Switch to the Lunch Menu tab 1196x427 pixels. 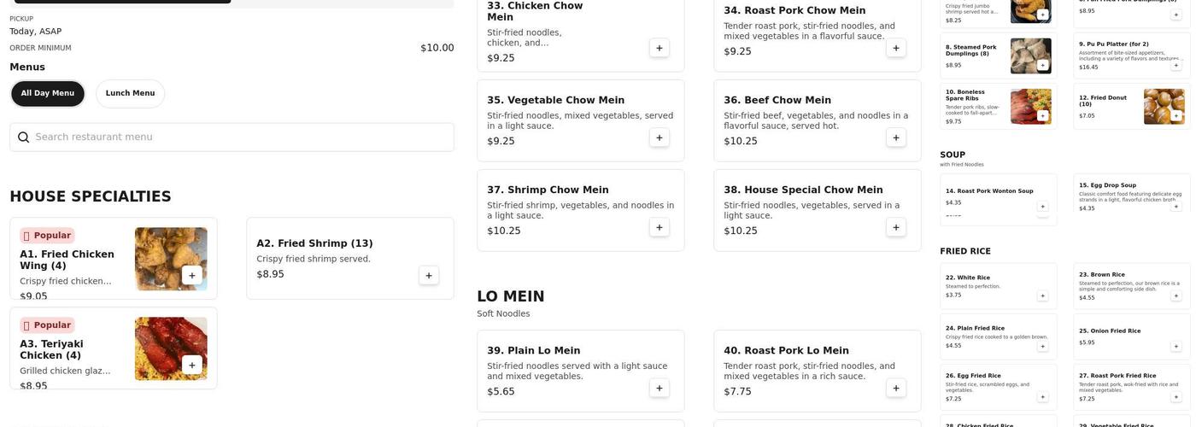coord(130,94)
